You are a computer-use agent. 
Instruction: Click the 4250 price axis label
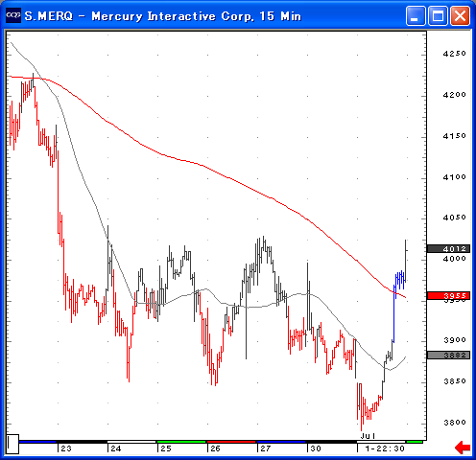(454, 54)
